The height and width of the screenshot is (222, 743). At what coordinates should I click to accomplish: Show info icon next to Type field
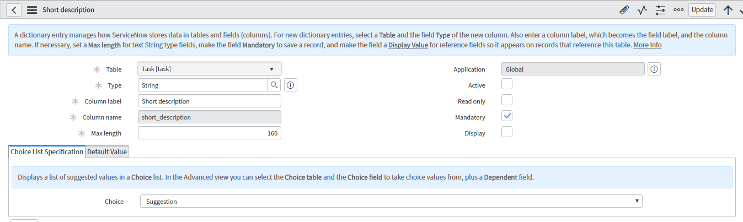tap(291, 85)
